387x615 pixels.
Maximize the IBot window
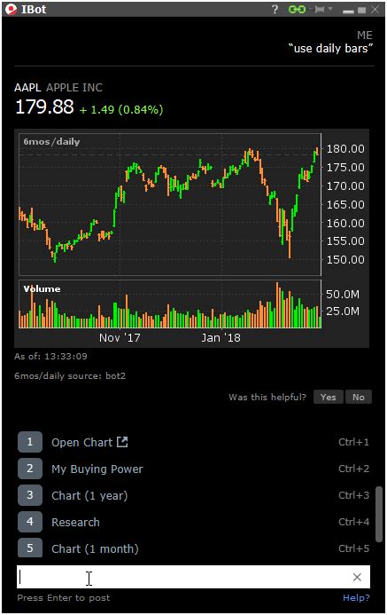coord(362,10)
